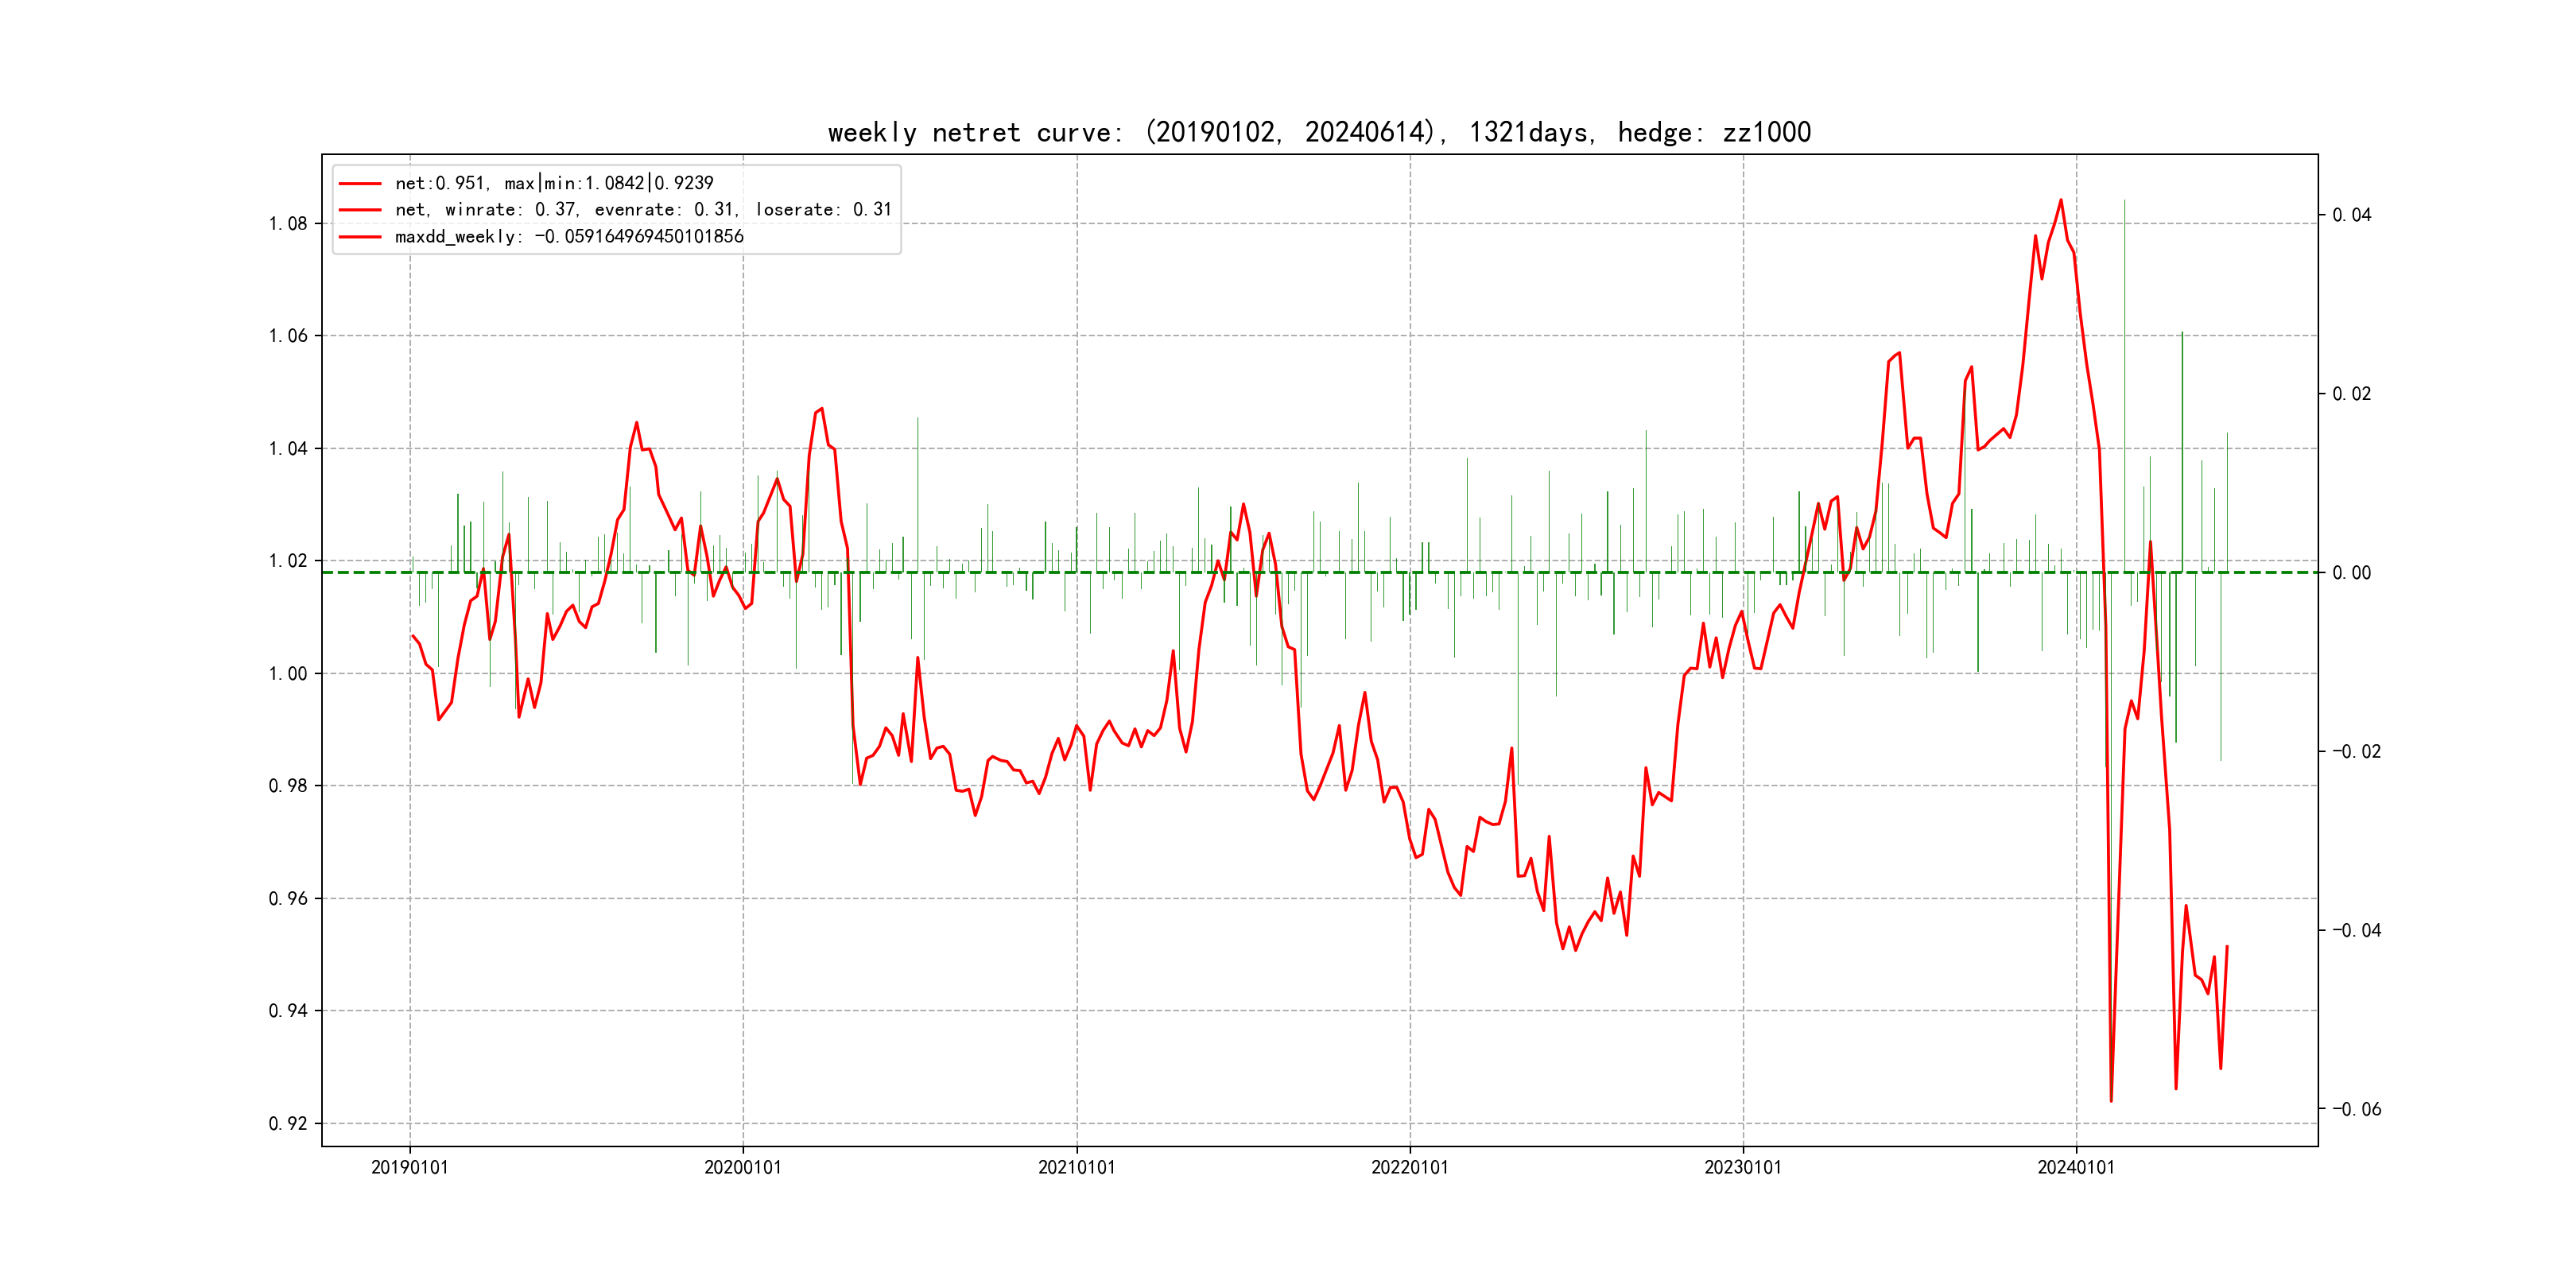
Task: Click the 20190101 x-axis label
Action: [409, 1168]
